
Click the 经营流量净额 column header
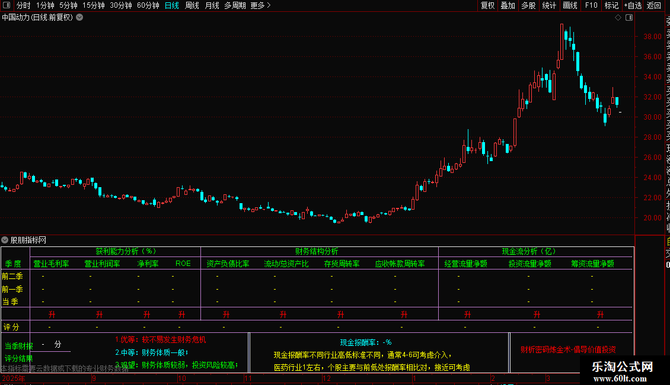[x=466, y=264]
